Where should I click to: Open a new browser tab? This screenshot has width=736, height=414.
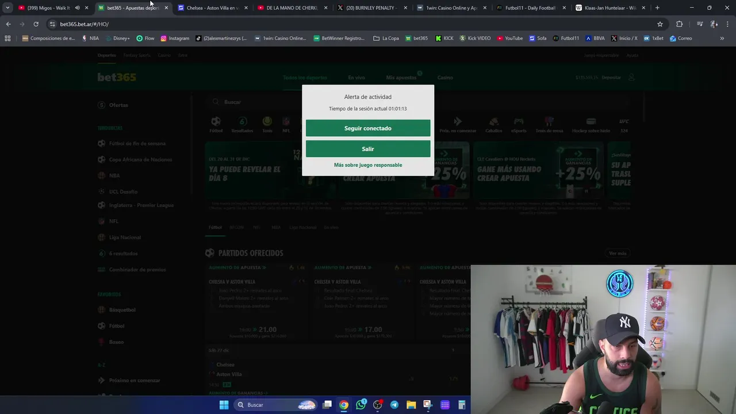(657, 8)
